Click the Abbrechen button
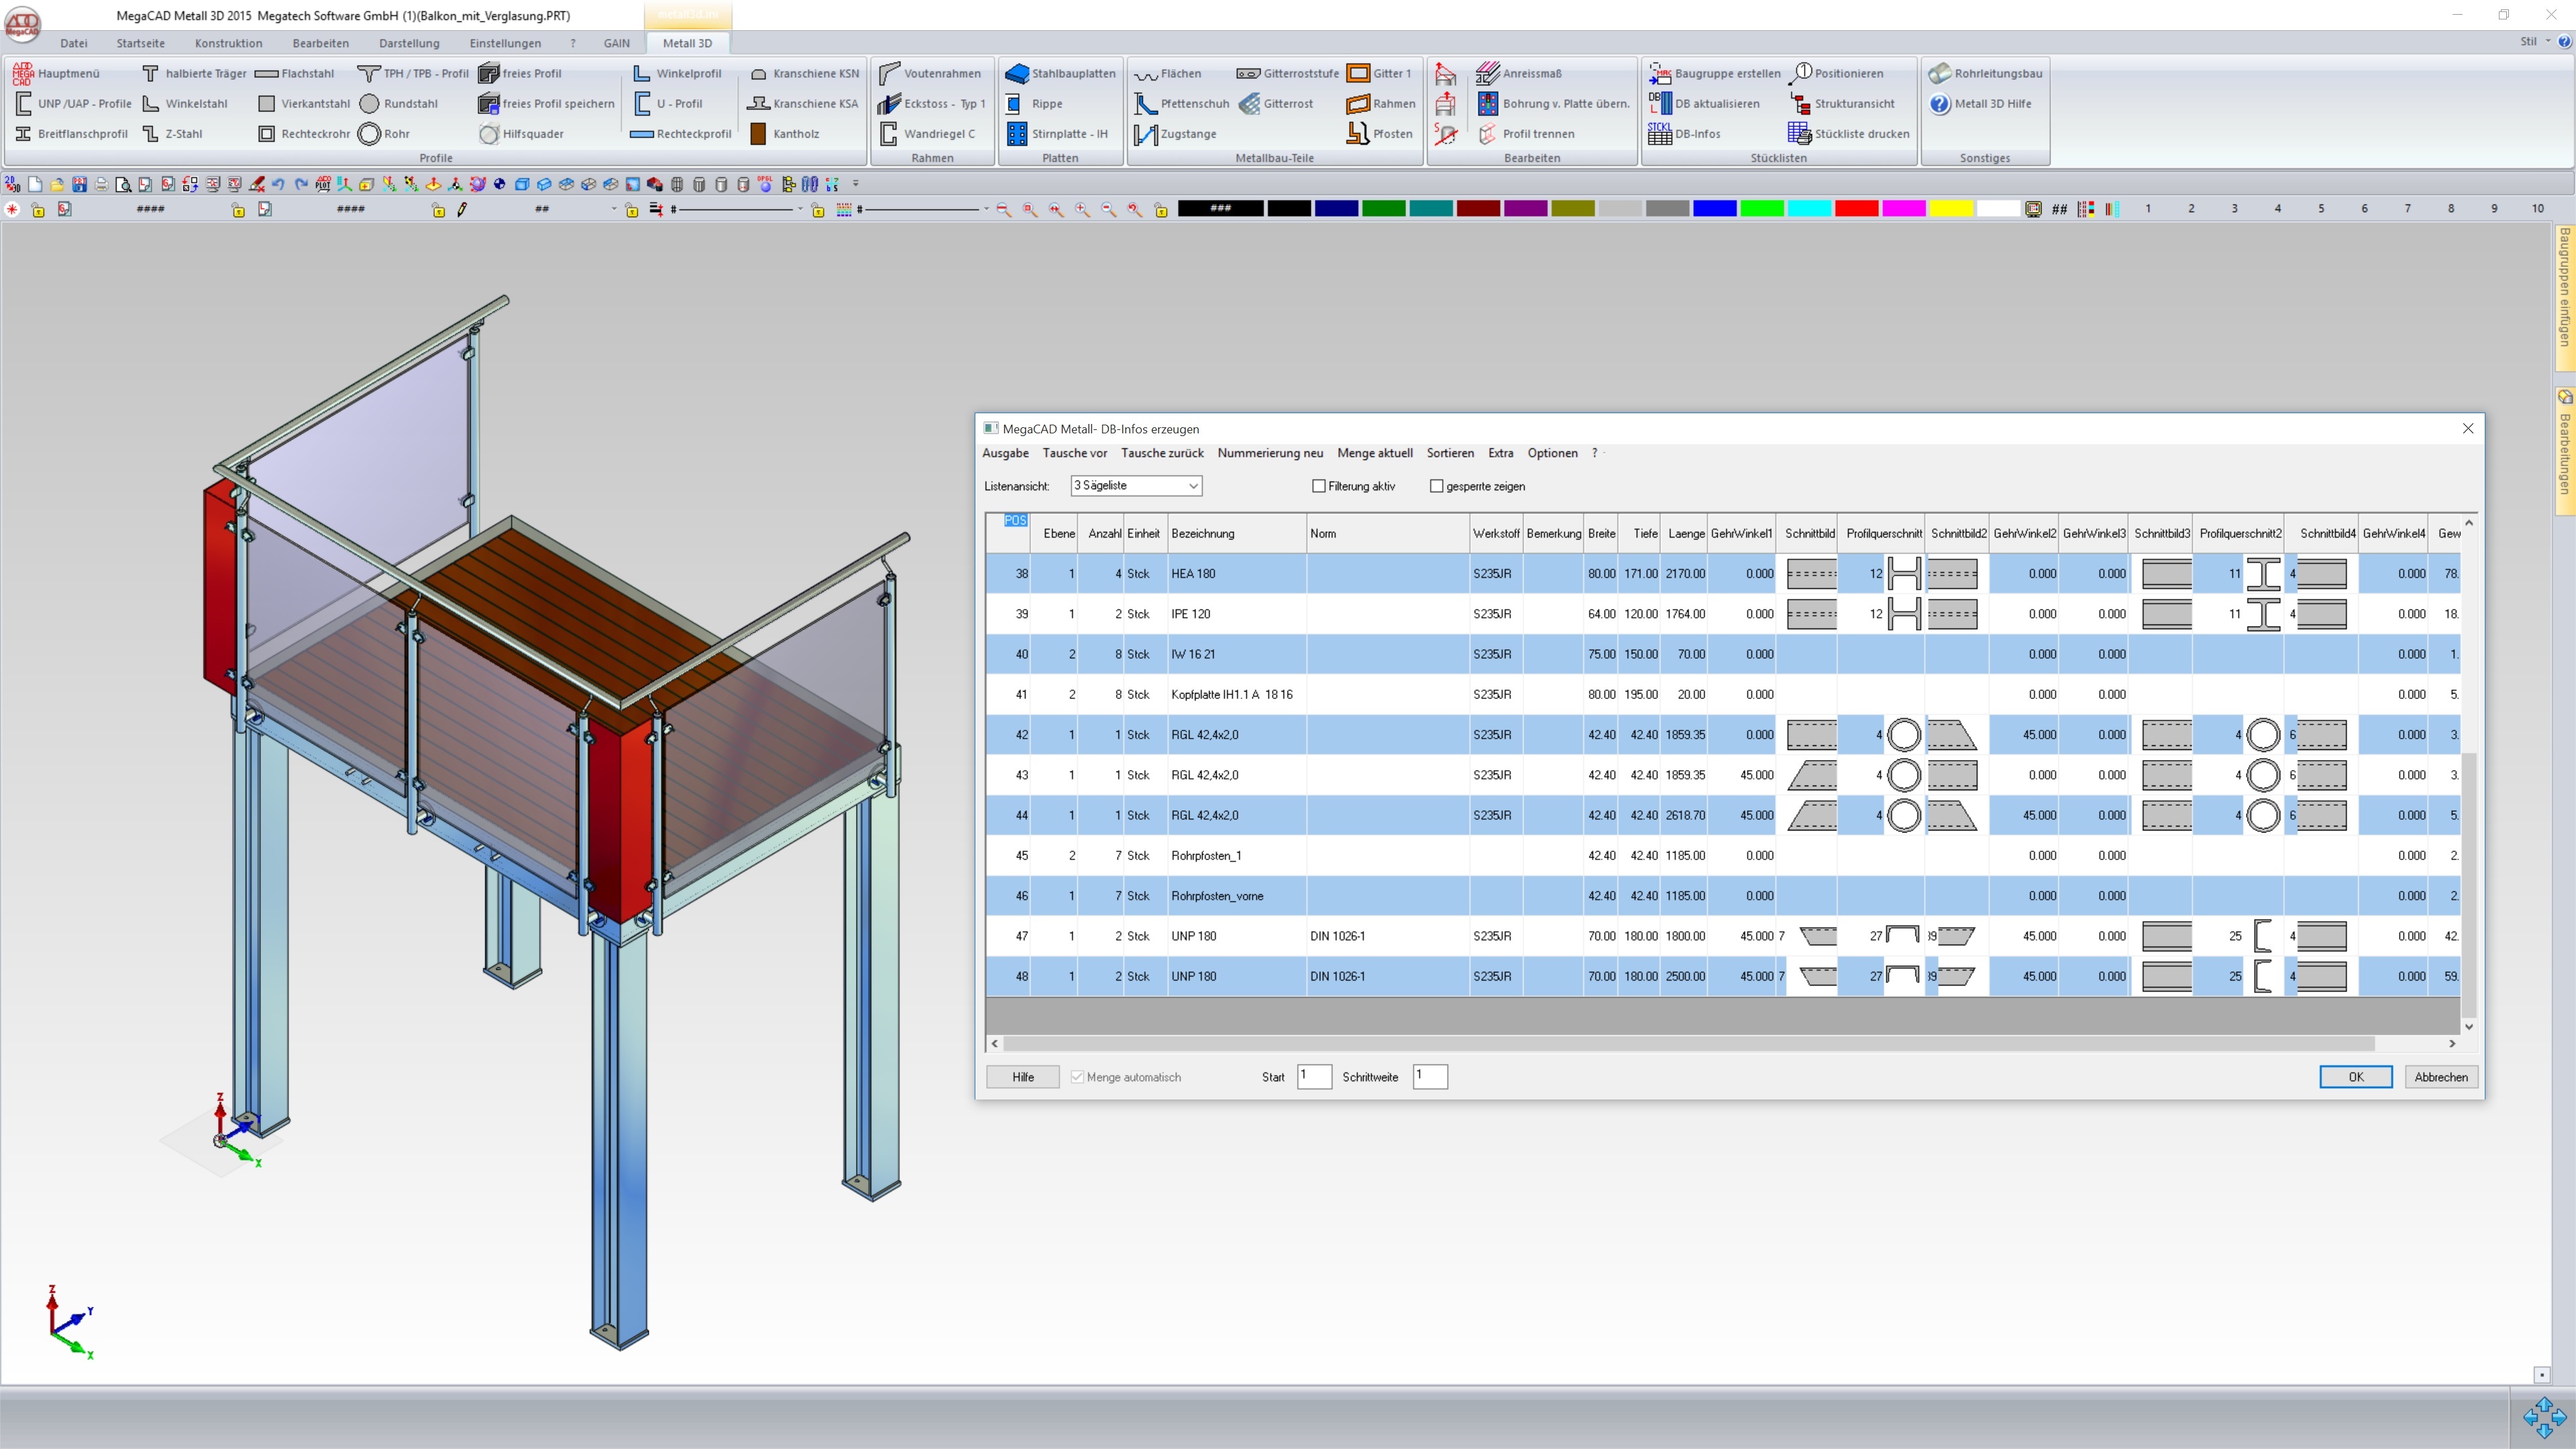2576x1449 pixels. click(x=2441, y=1077)
